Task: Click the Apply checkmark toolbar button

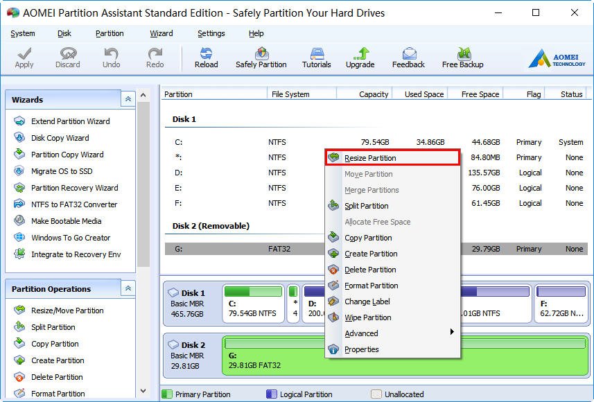Action: point(24,58)
